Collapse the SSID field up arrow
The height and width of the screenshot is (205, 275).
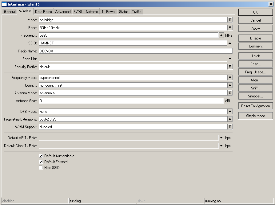[230, 43]
